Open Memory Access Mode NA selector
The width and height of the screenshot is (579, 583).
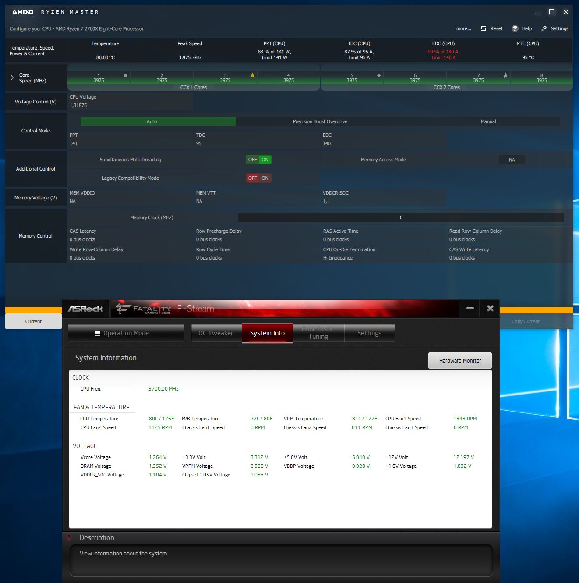(x=512, y=160)
